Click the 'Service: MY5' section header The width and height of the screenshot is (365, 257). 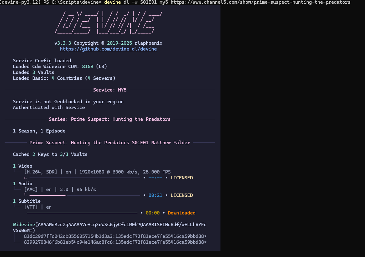110,90
